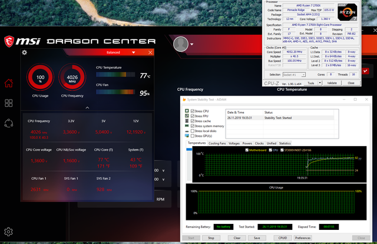Expand the user profile dropdown arrow
The image size is (377, 244).
tap(192, 44)
